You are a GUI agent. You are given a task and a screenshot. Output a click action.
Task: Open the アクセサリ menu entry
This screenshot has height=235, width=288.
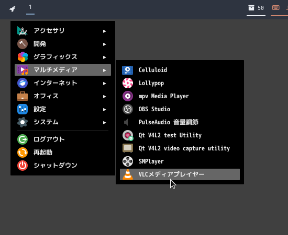point(63,31)
